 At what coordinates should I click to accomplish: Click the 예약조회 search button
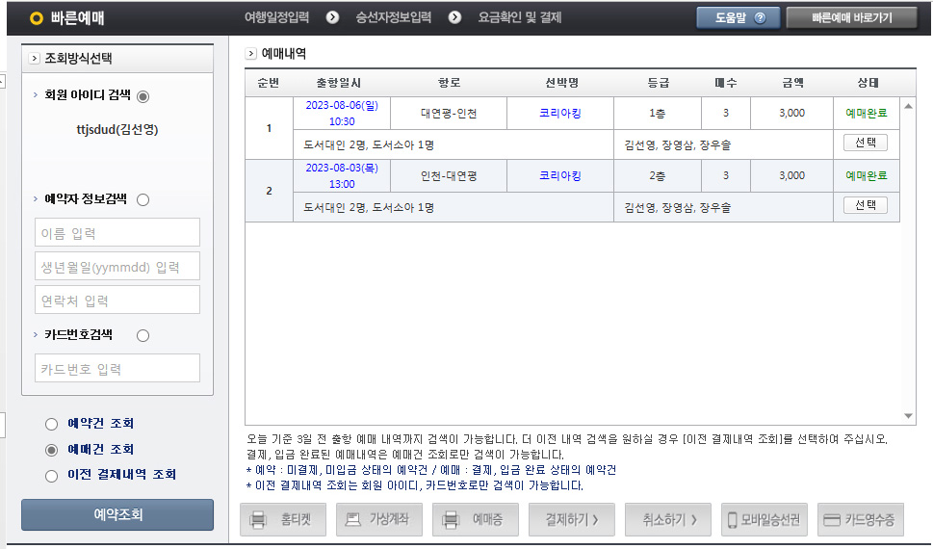click(x=117, y=514)
